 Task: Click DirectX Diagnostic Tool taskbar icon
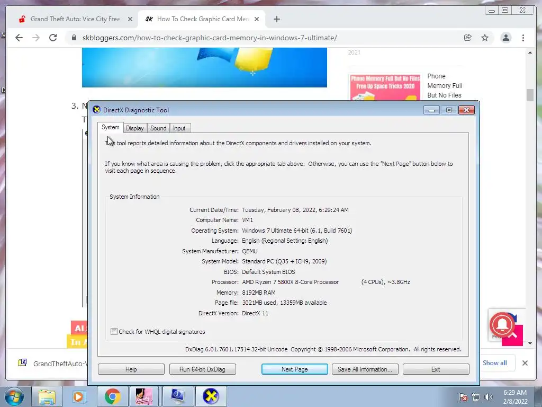211,396
